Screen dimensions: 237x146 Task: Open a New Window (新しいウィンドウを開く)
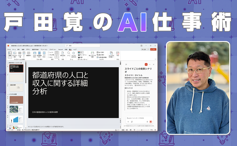tap(92, 54)
